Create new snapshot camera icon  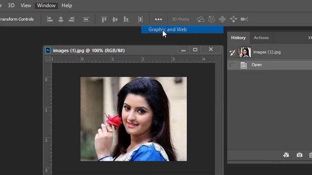(x=299, y=155)
